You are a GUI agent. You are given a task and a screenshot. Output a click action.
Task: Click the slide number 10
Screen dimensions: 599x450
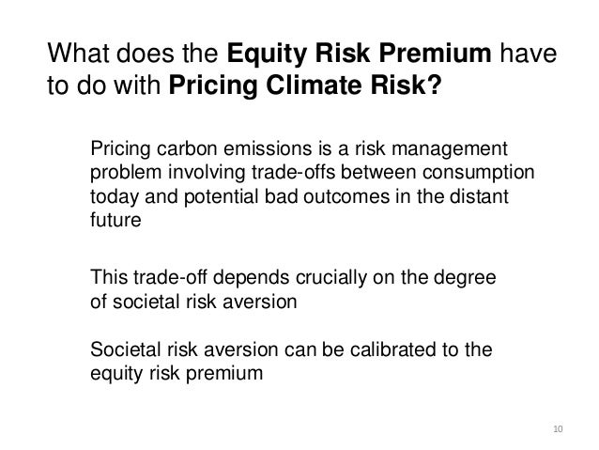point(558,428)
